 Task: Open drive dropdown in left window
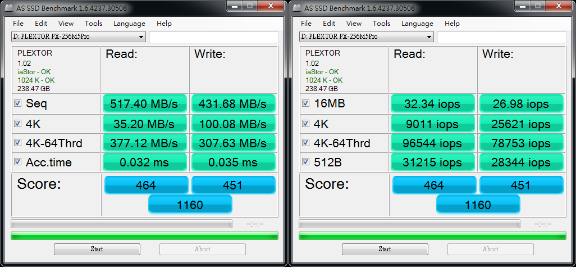(78, 37)
